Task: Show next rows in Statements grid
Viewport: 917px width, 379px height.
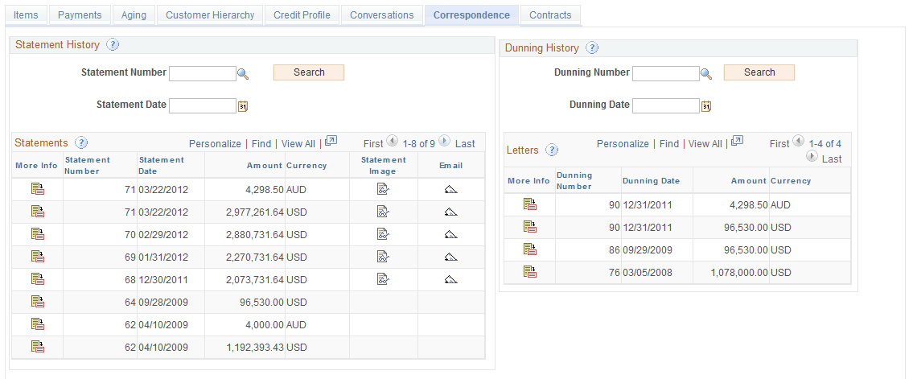Action: pos(445,141)
